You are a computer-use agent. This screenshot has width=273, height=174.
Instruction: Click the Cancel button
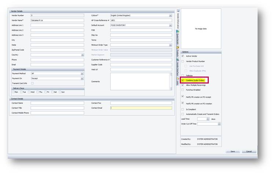[249, 151]
